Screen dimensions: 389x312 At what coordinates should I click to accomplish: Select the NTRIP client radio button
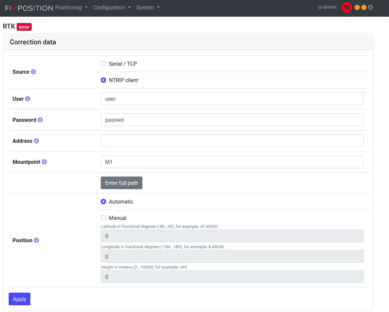pos(103,80)
